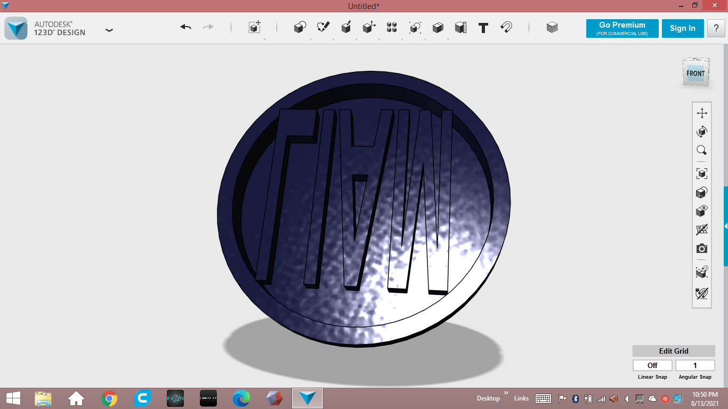Show hidden Desktop toolbar items chevron
This screenshot has width=728, height=409.
click(506, 393)
